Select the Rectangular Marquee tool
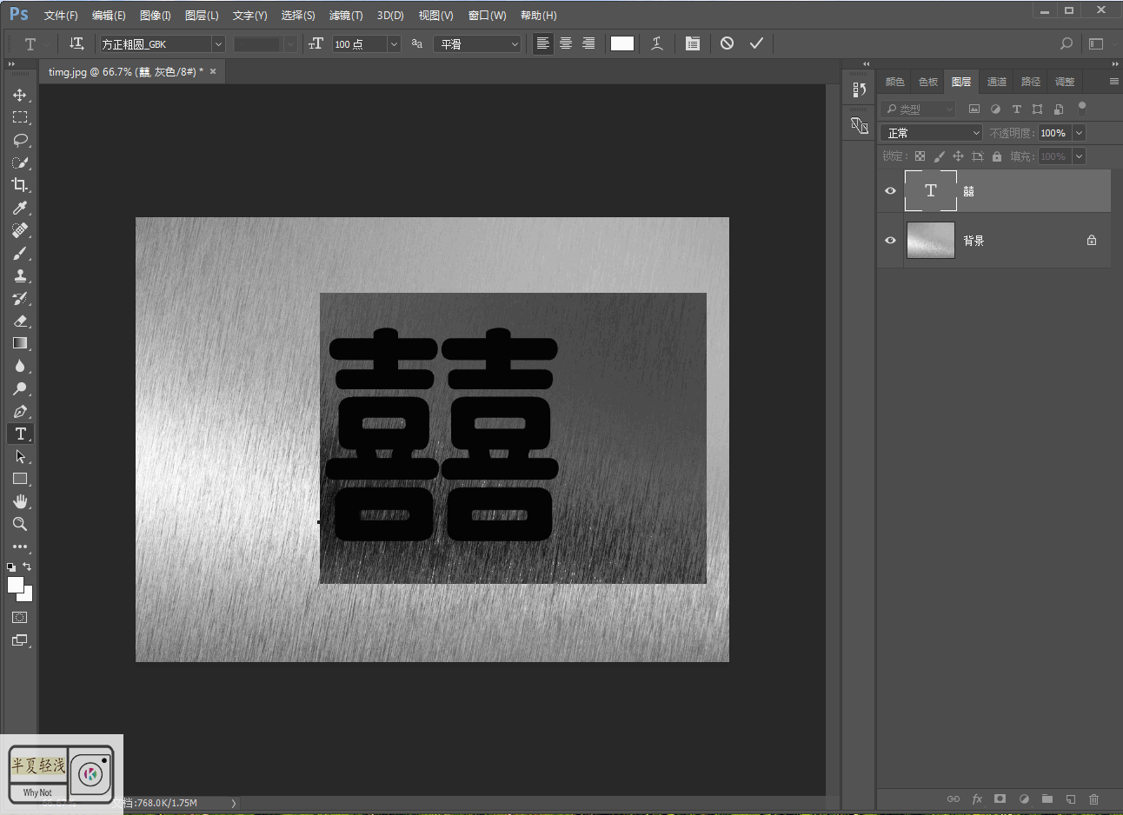Viewport: 1123px width, 815px height. [x=20, y=117]
